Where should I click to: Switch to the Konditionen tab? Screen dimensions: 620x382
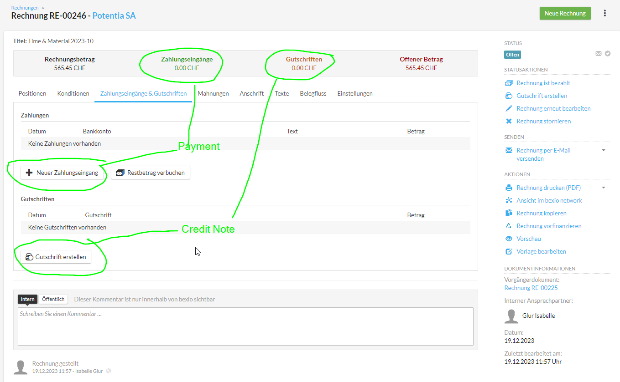73,93
